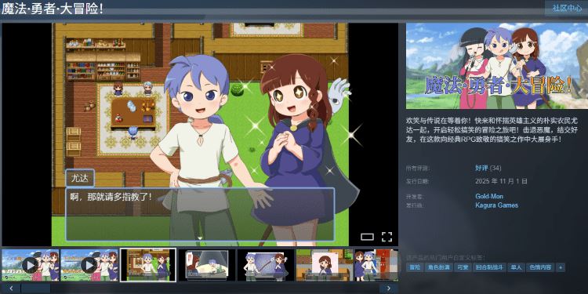The height and width of the screenshot is (294, 588).
Task: Click the game title 魔法·勇者·大冒险!
Action: pyautogui.click(x=52, y=9)
